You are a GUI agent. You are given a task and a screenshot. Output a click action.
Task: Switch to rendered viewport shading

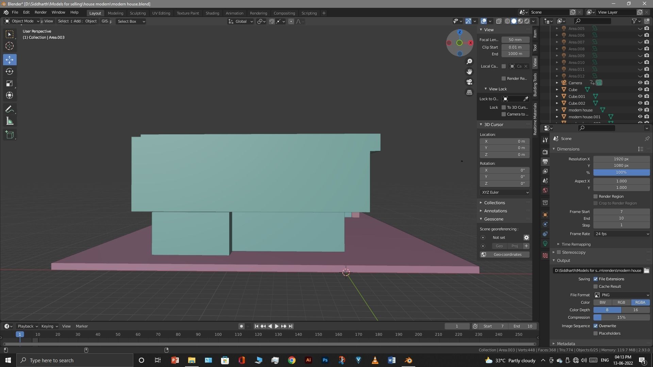coord(527,21)
